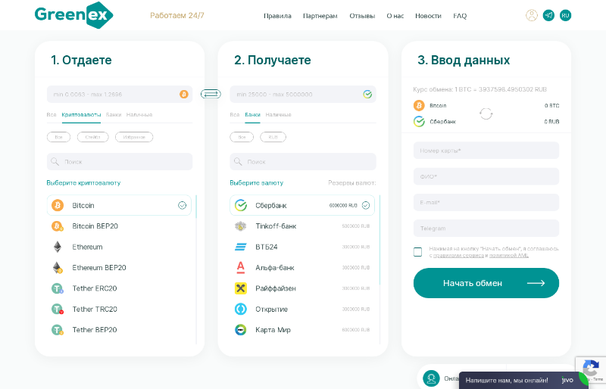
Task: Pick Альфа-банк in the receive list
Action: (276, 267)
